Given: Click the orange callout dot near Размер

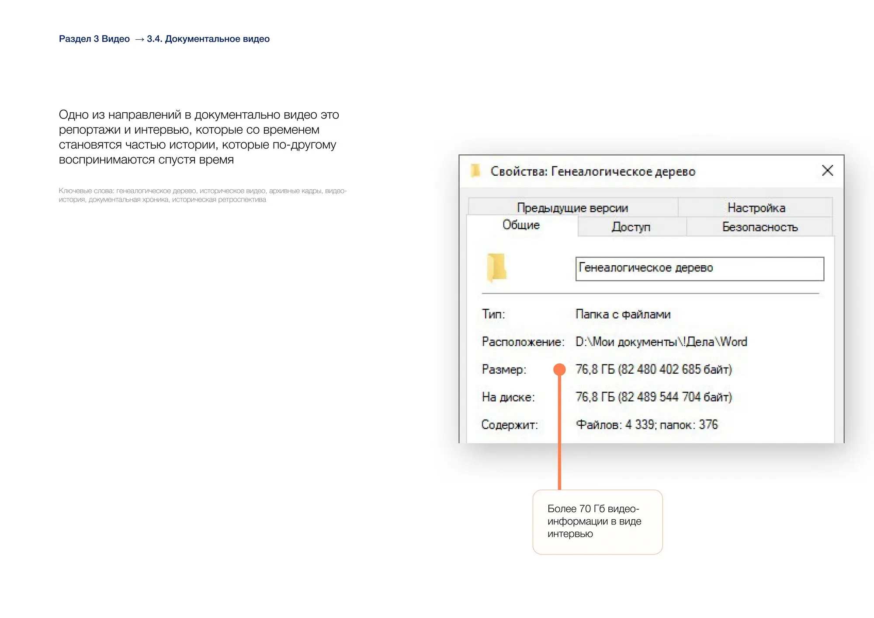Looking at the screenshot, I should (559, 370).
